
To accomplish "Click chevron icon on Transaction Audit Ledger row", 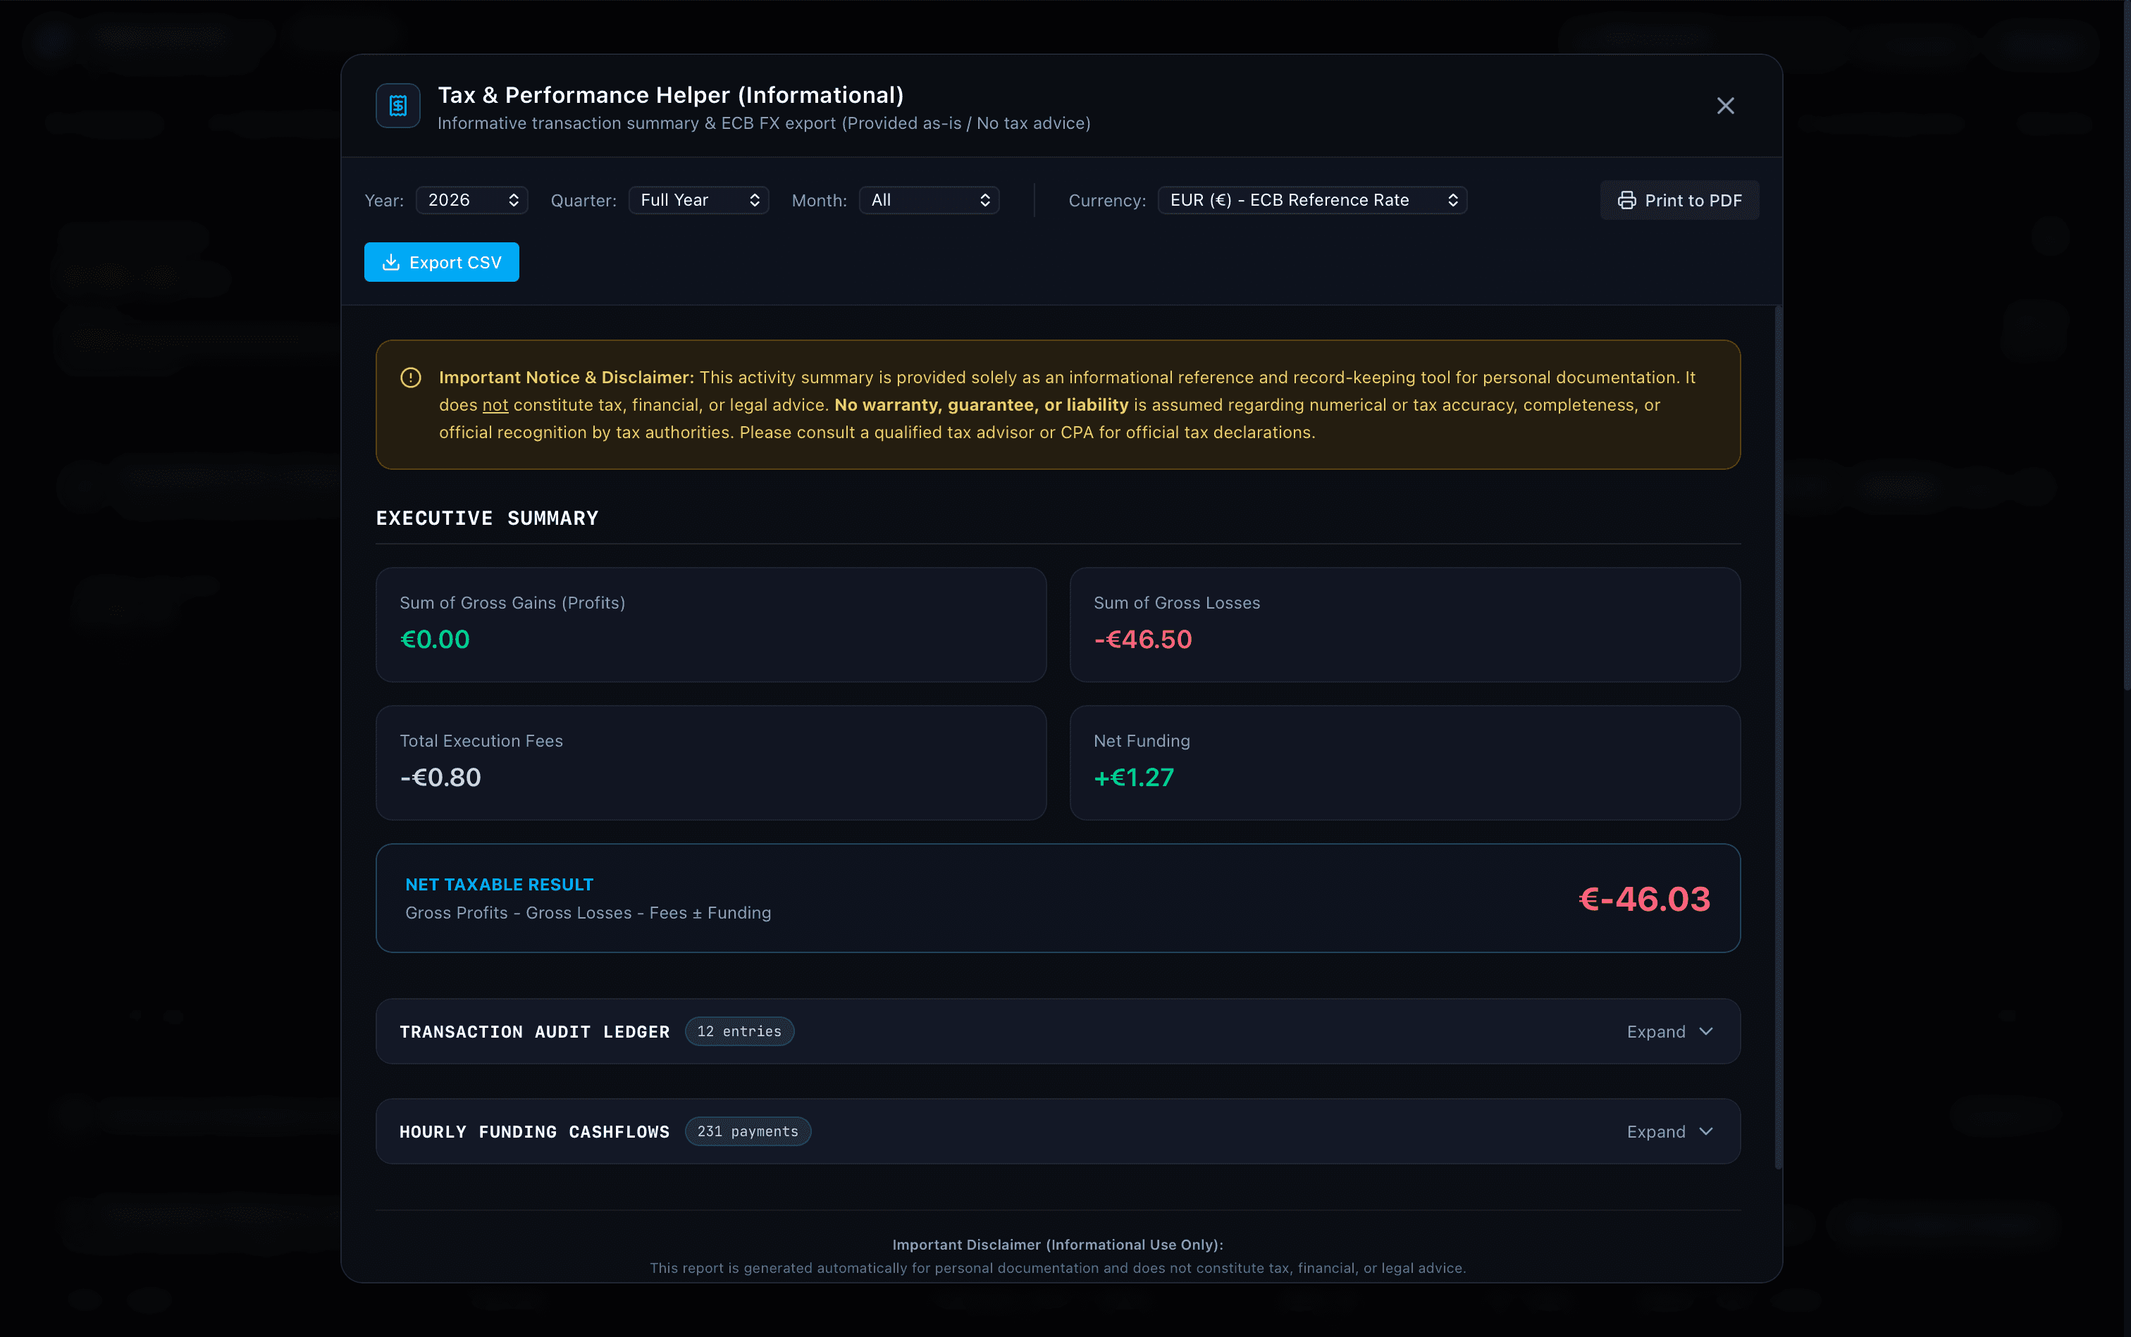I will pos(1705,1032).
